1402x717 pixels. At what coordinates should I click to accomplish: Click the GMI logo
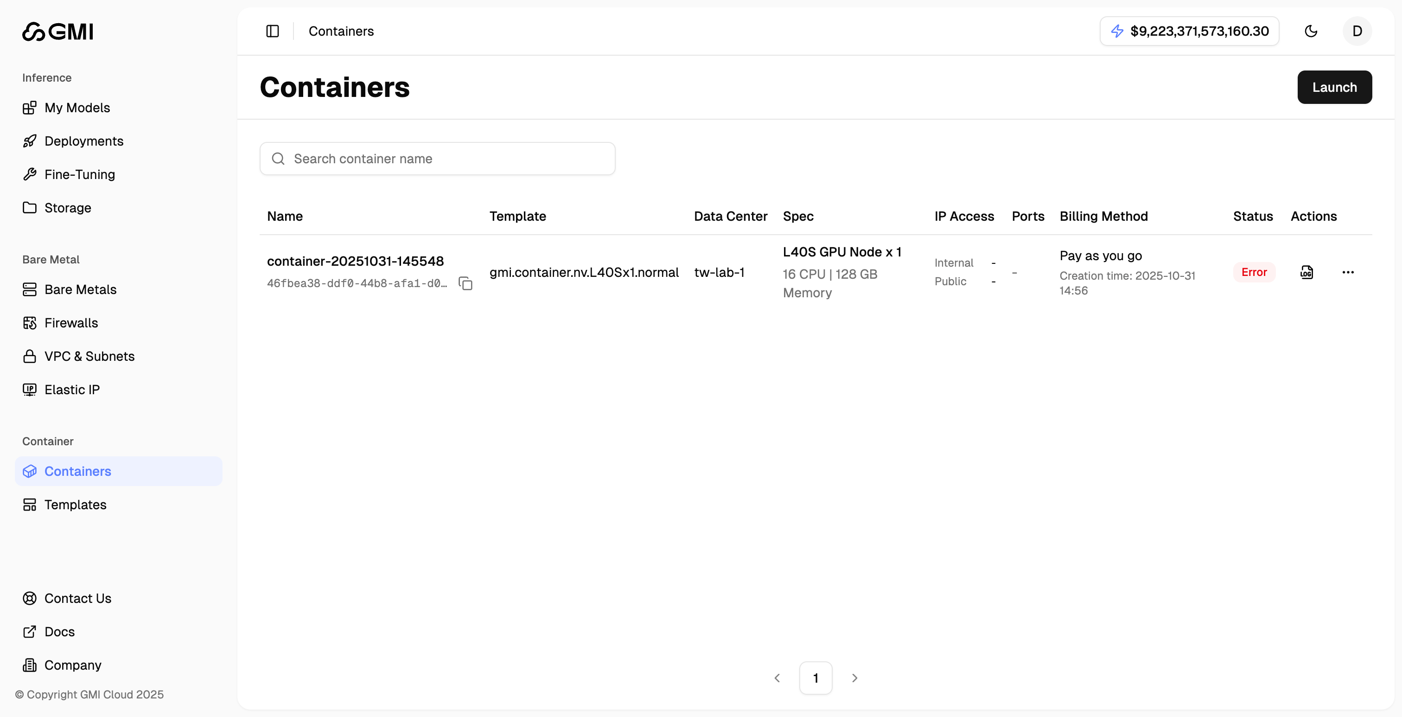pyautogui.click(x=57, y=32)
